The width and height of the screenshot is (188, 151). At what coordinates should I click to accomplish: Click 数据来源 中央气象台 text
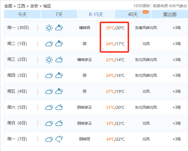point(170,6)
